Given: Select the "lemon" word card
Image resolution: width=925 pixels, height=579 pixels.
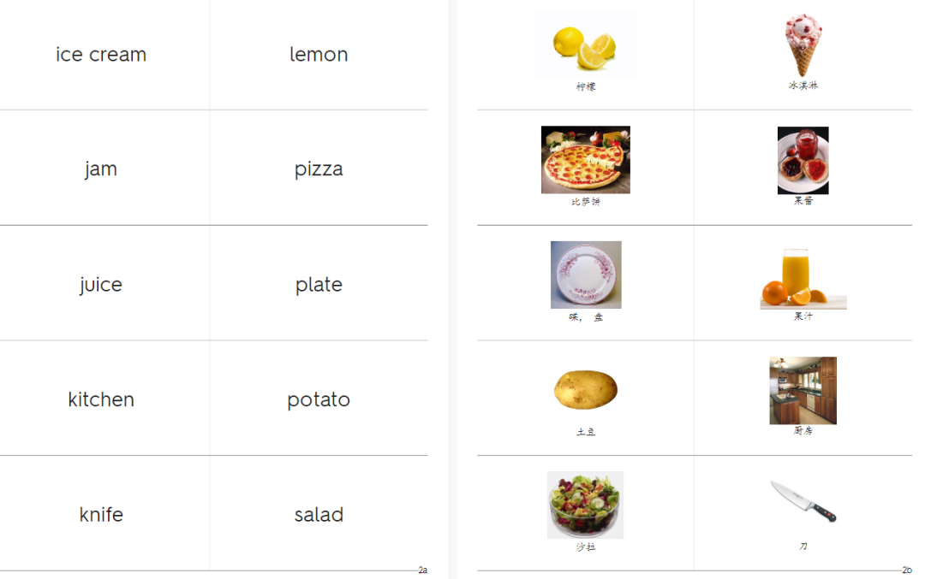Looking at the screenshot, I should point(319,54).
